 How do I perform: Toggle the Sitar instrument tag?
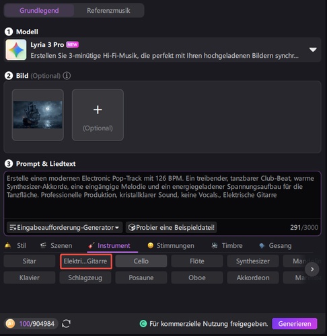pyautogui.click(x=30, y=261)
